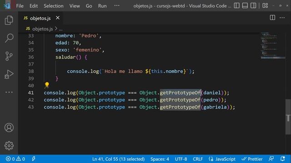This screenshot has width=291, height=163.
Task: Click the lightbulb code action icon
Action: coord(47,85)
